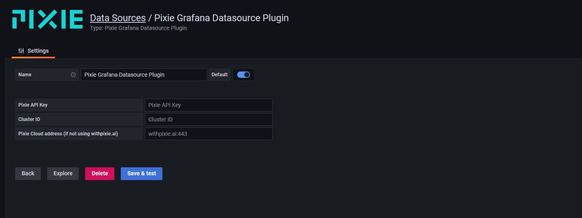Toggle the Default datasource switch
The image size is (582, 218).
[x=243, y=75]
